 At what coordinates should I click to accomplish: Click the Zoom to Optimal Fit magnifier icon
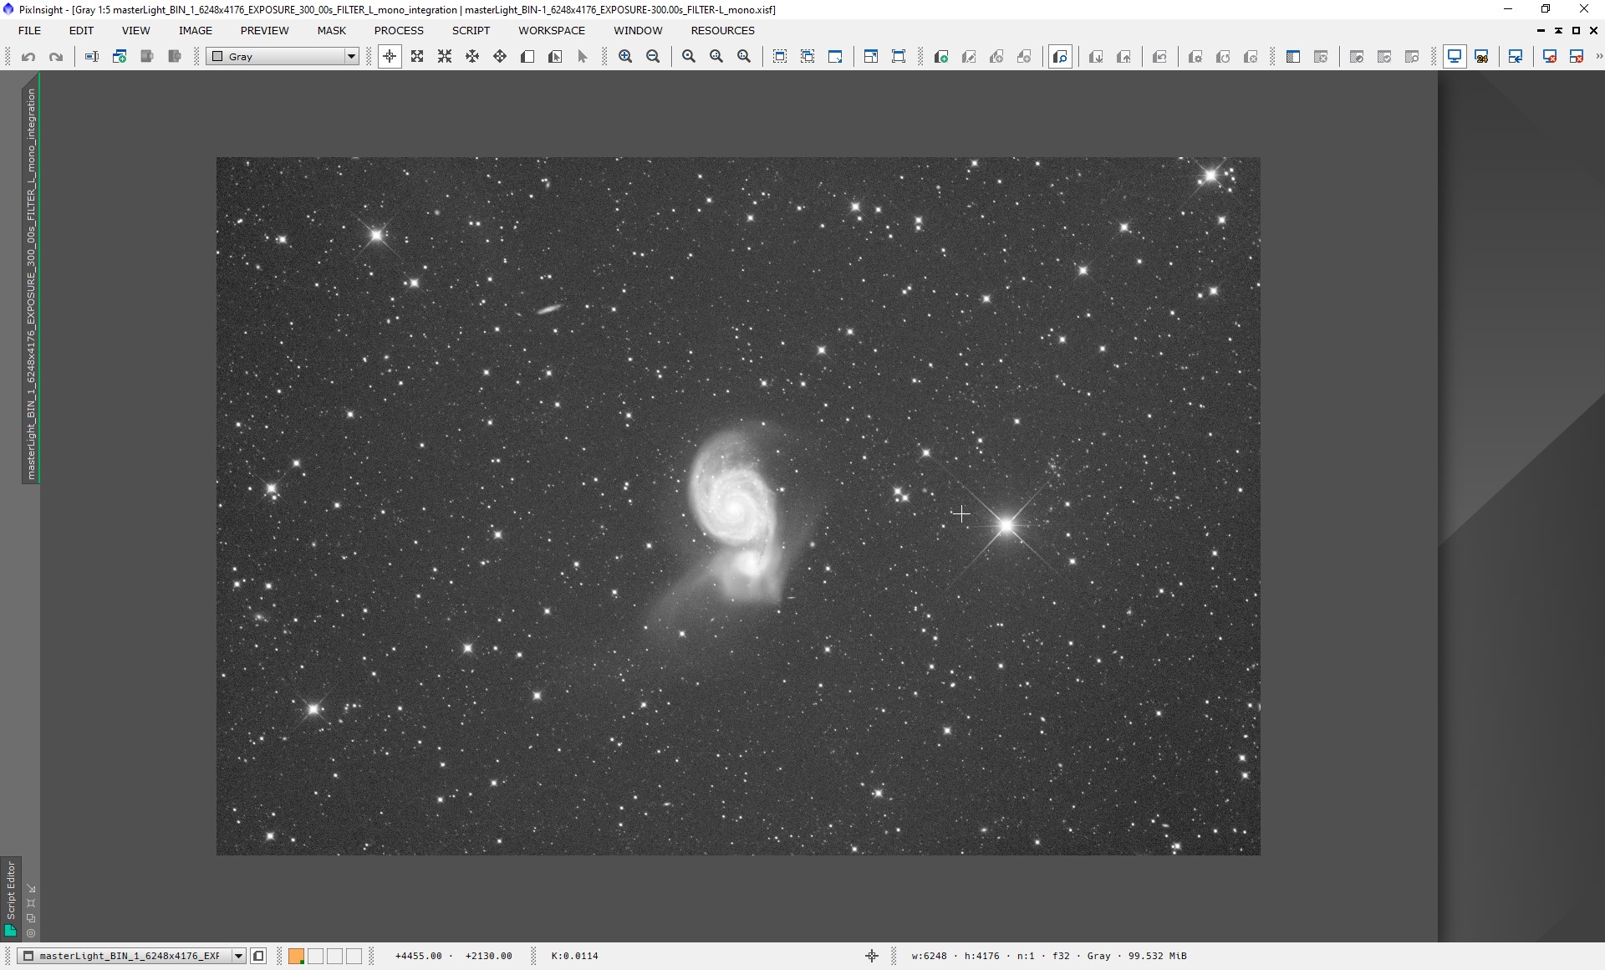(x=744, y=57)
